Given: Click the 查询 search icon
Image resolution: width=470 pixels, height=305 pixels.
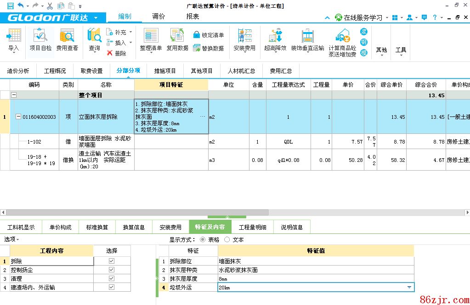Looking at the screenshot, I should tap(94, 36).
